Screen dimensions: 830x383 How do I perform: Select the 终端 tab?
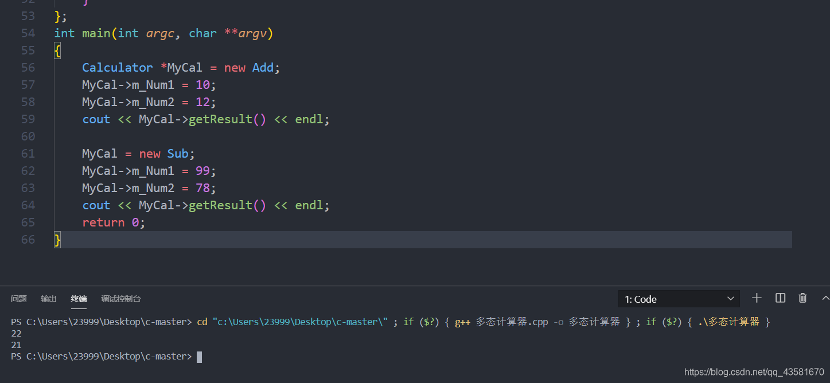[x=79, y=299]
